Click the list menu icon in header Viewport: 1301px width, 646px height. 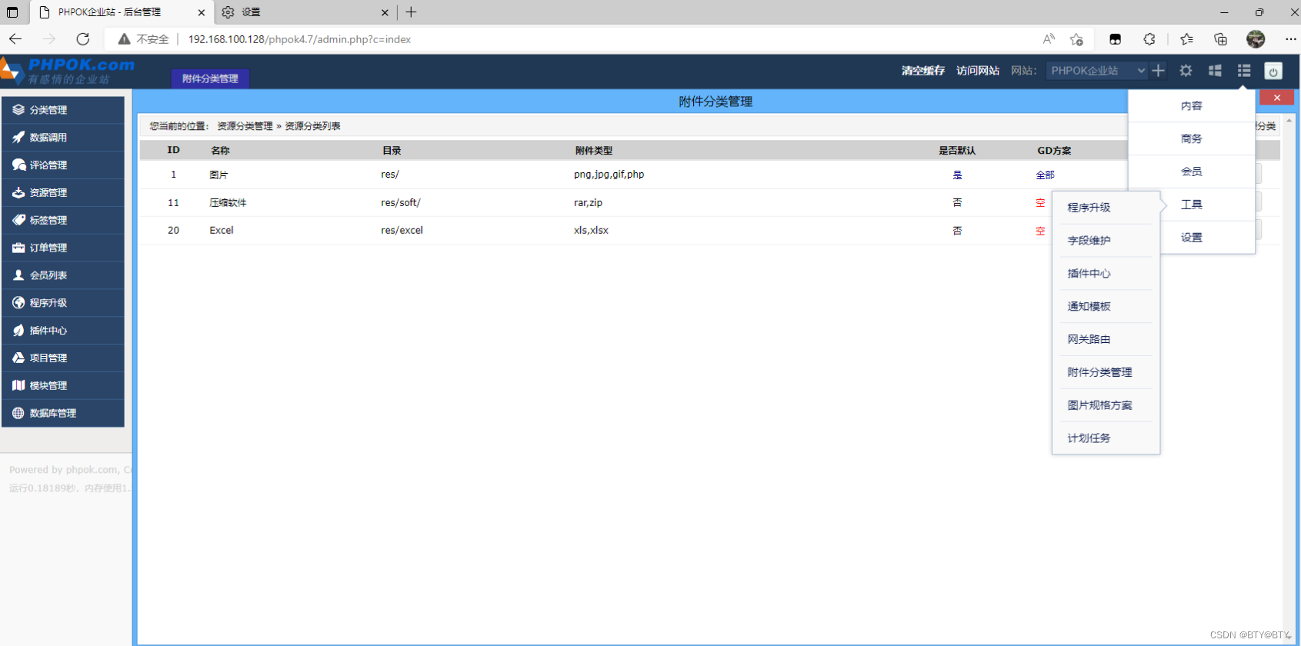point(1244,71)
